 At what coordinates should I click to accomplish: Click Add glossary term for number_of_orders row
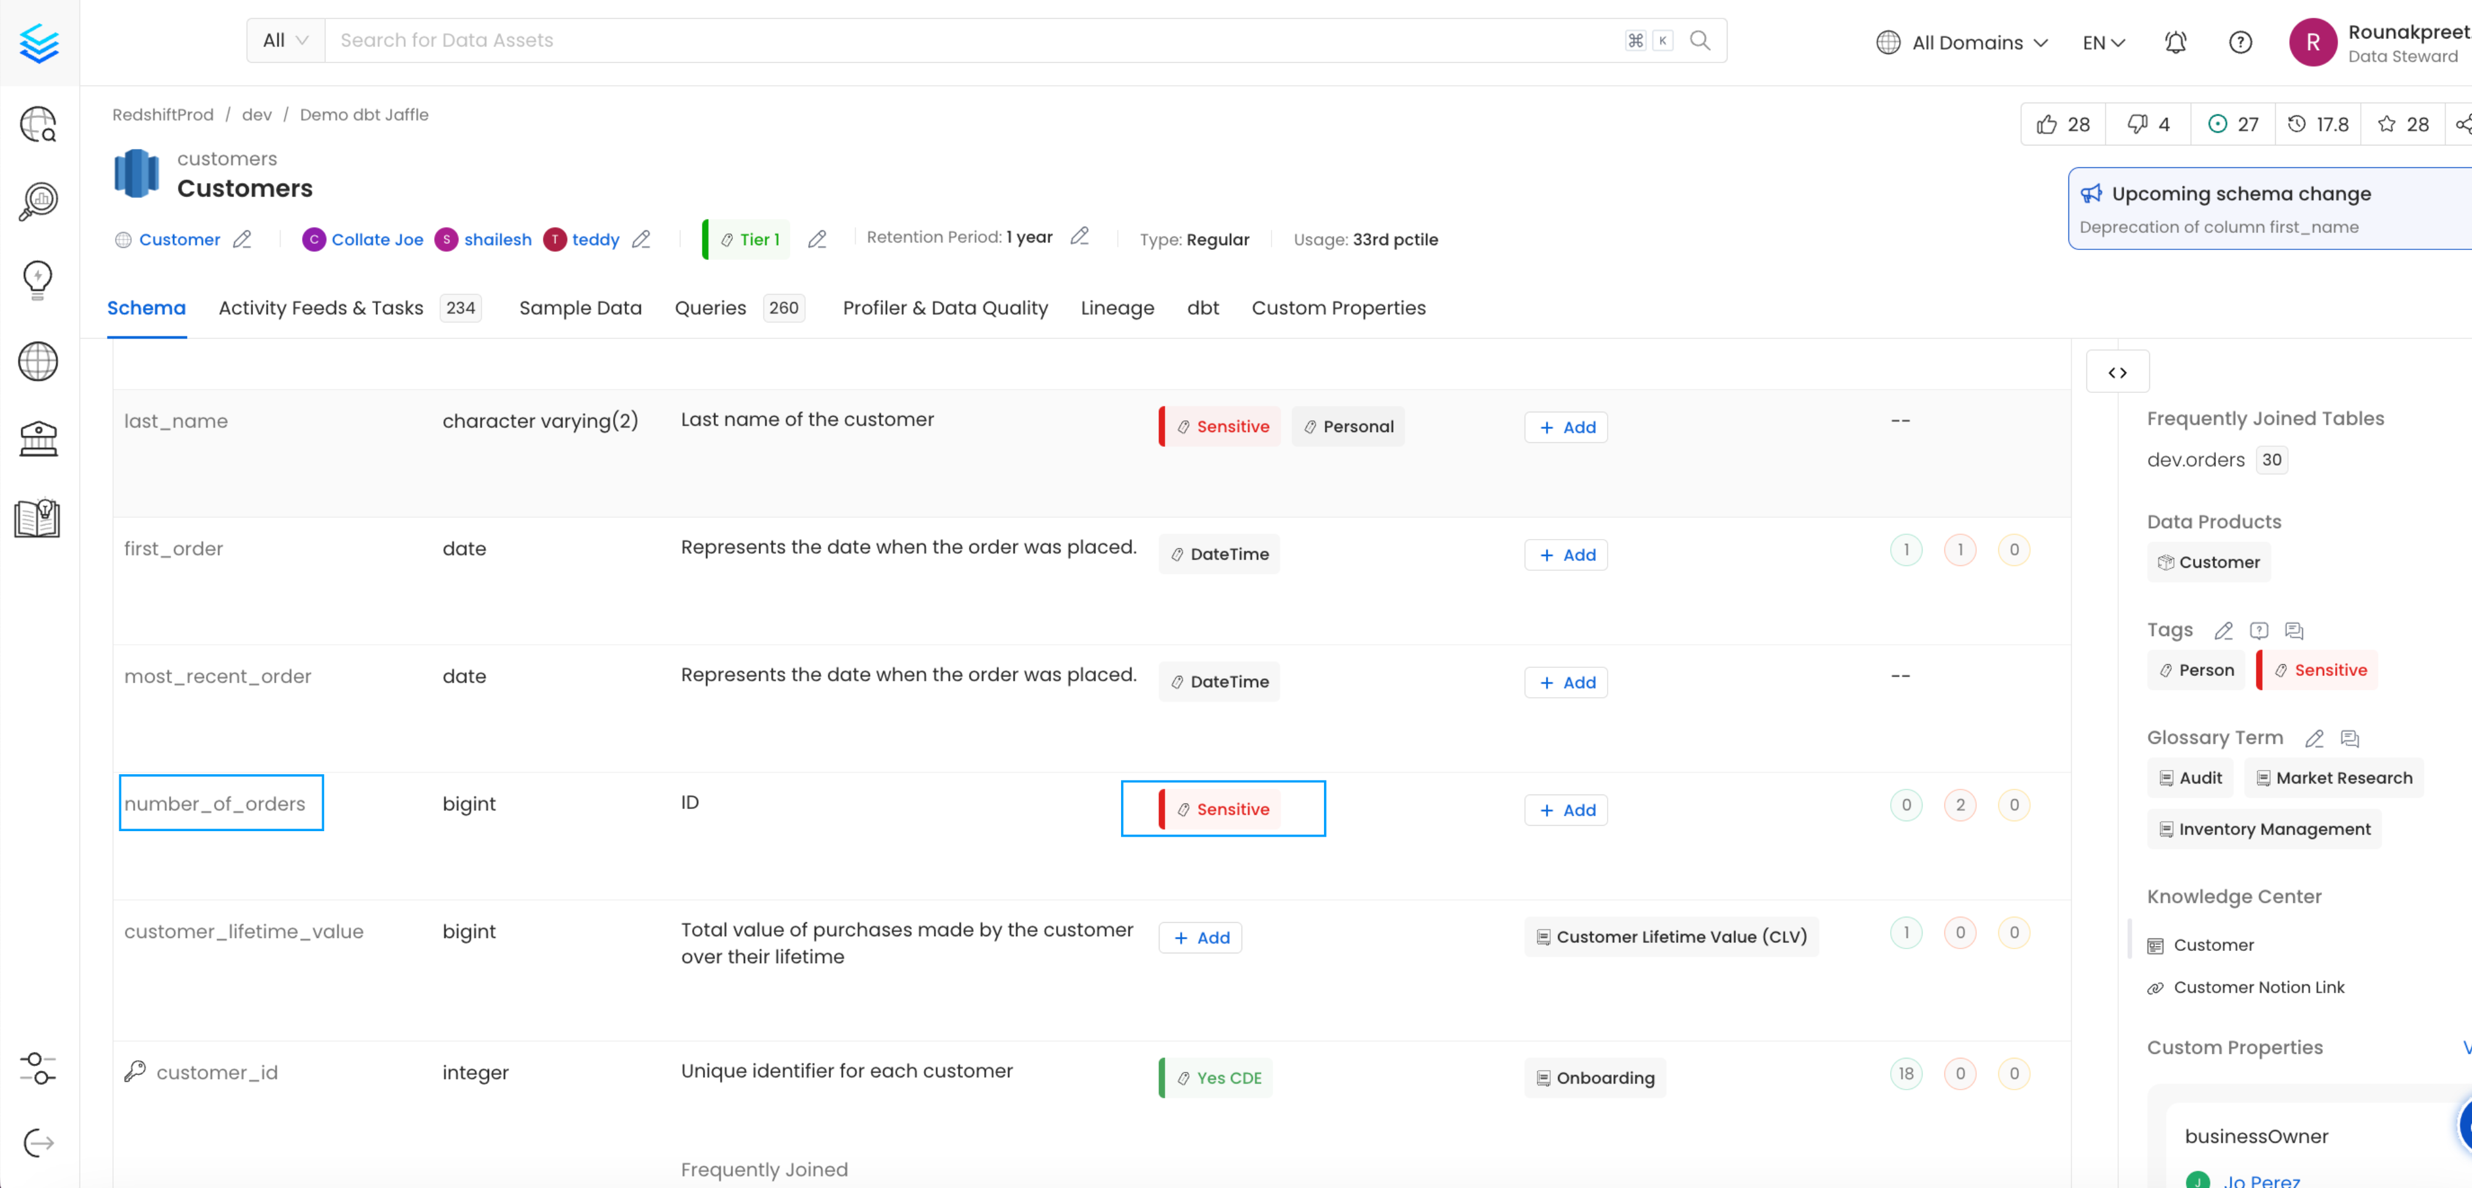coord(1566,810)
